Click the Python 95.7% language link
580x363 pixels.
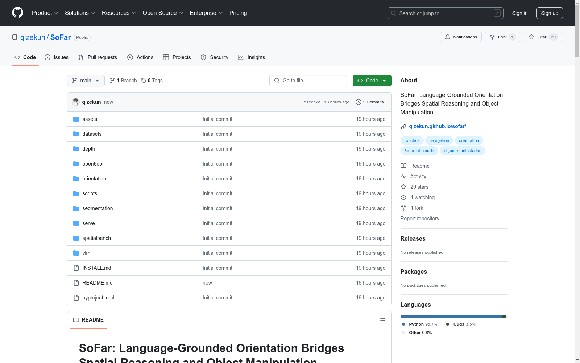[x=420, y=324]
